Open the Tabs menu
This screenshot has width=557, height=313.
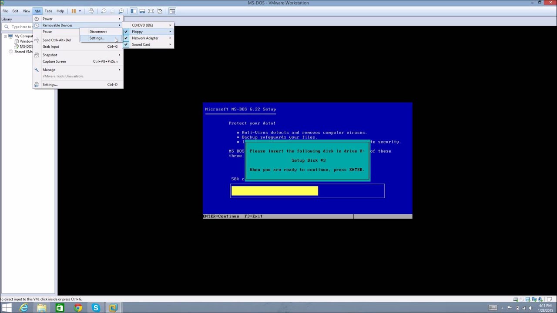[48, 11]
